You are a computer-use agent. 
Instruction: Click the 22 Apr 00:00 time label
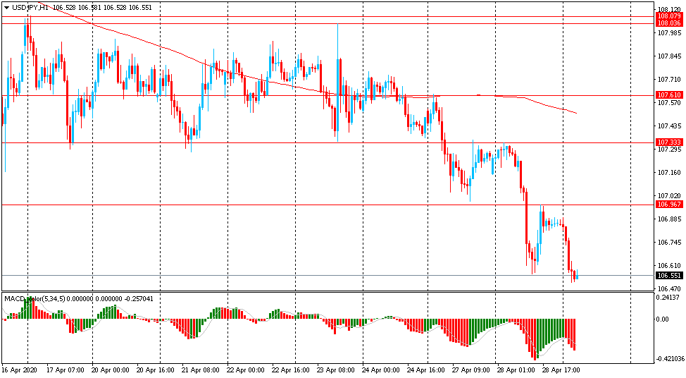point(245,370)
